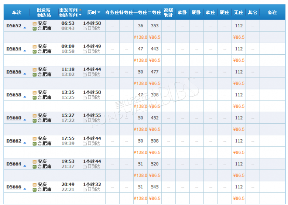Click first-class count 36 for D5652
Screen dimensions: 288x205
coord(140,26)
